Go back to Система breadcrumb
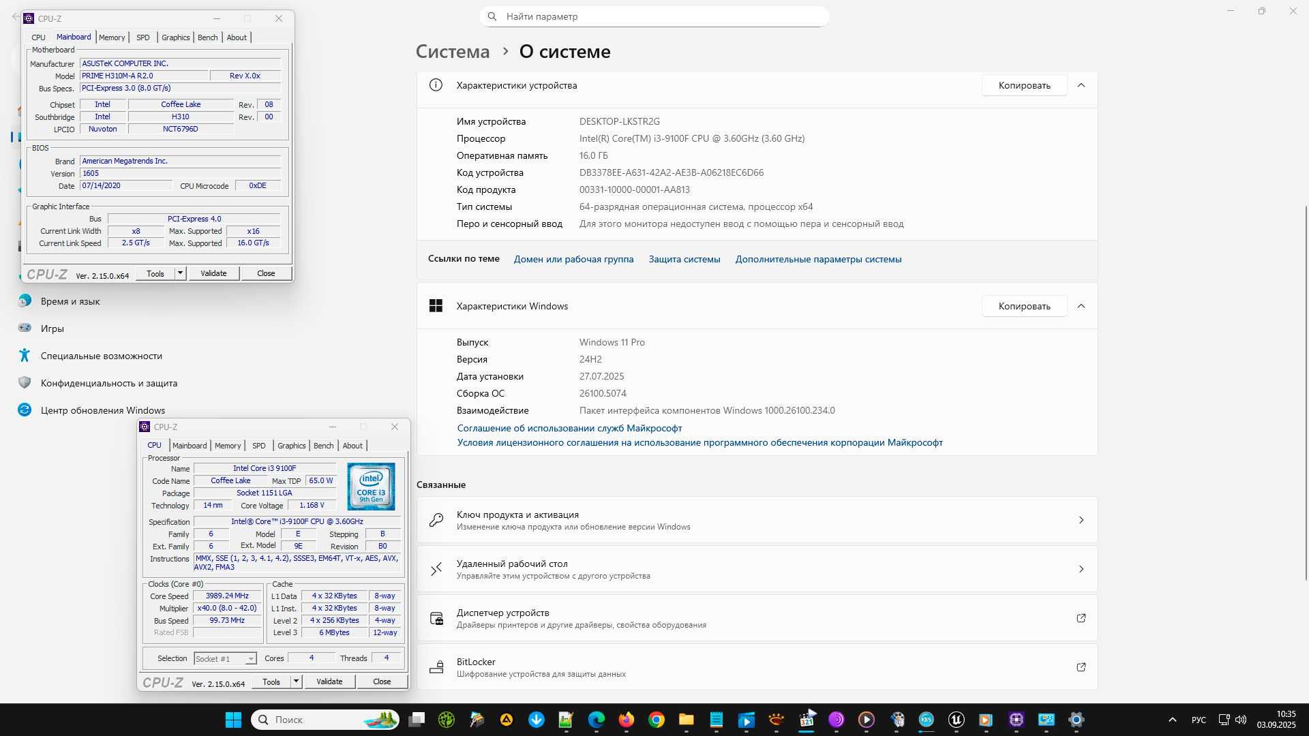This screenshot has width=1309, height=736. [453, 51]
